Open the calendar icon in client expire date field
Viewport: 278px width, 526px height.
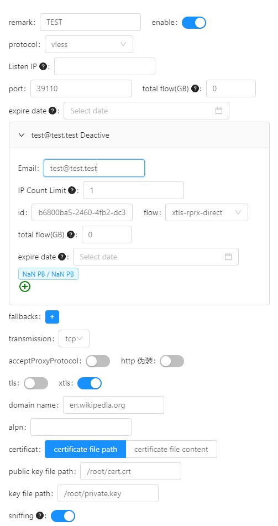pos(228,257)
